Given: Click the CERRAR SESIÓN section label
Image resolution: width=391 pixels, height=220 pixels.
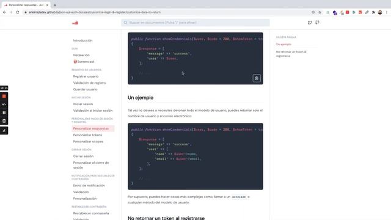Looking at the screenshot, I should click(x=81, y=150).
